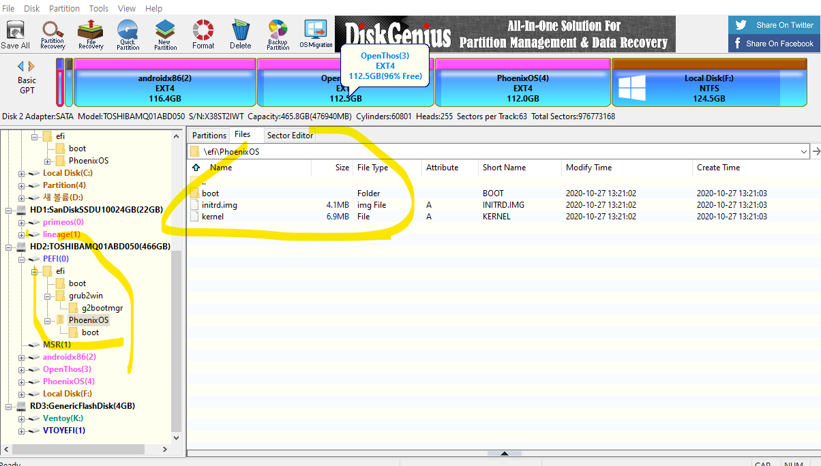The height and width of the screenshot is (466, 821).
Task: Create a New Partition via toolbar icon
Action: (x=165, y=35)
